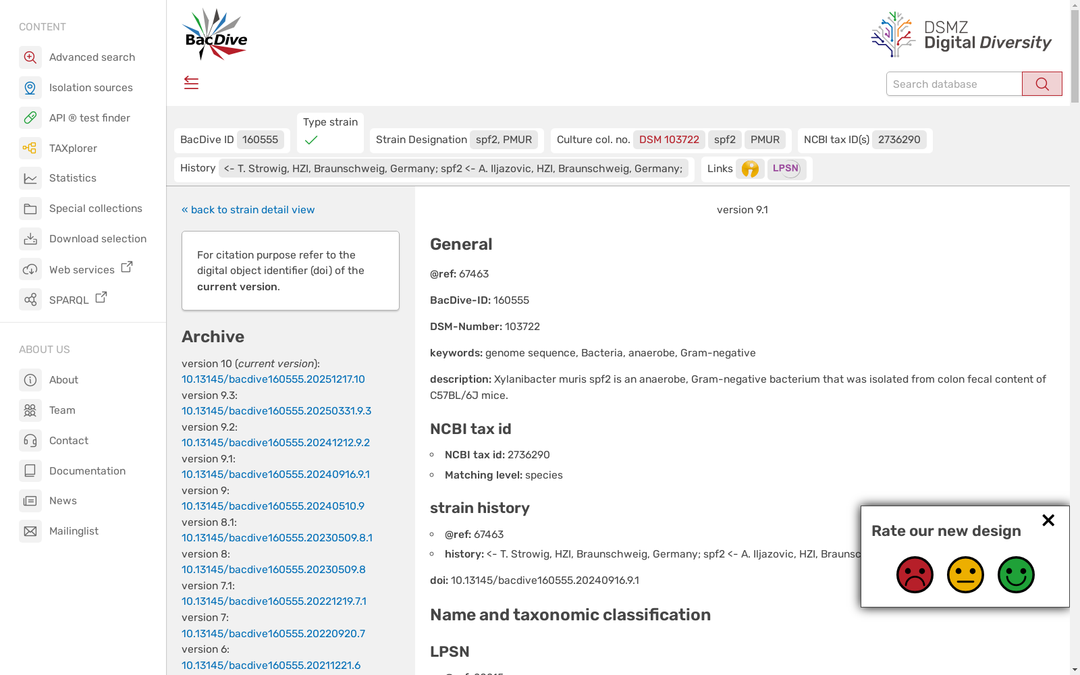
Task: Click external link icon beside SPARQL
Action: point(101,297)
